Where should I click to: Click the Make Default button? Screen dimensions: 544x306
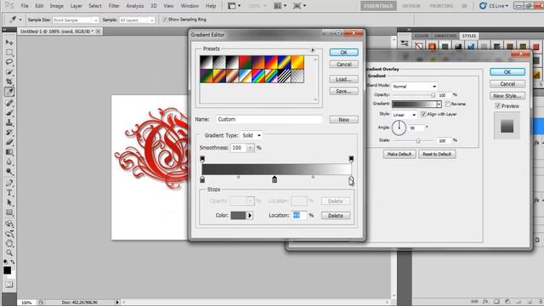399,154
